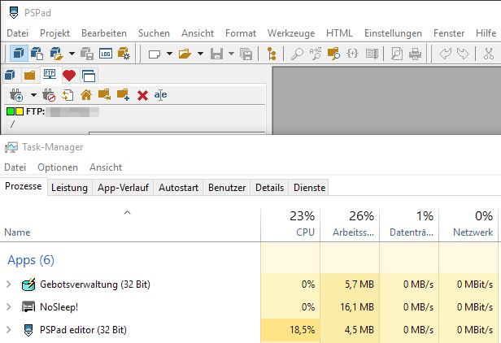Click the find and replace A-Z icon
Screen dimensions: 501x343
tap(316, 54)
